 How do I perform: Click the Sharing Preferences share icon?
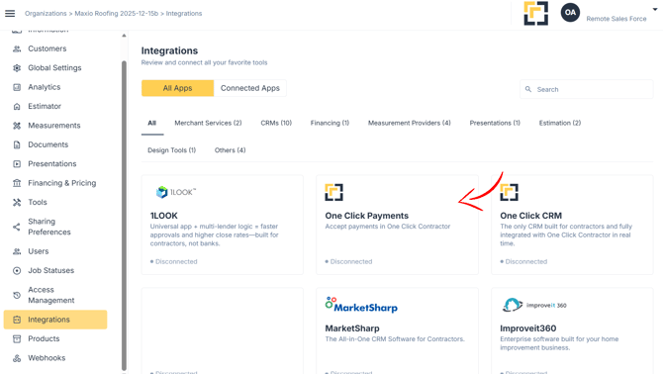pyautogui.click(x=17, y=227)
